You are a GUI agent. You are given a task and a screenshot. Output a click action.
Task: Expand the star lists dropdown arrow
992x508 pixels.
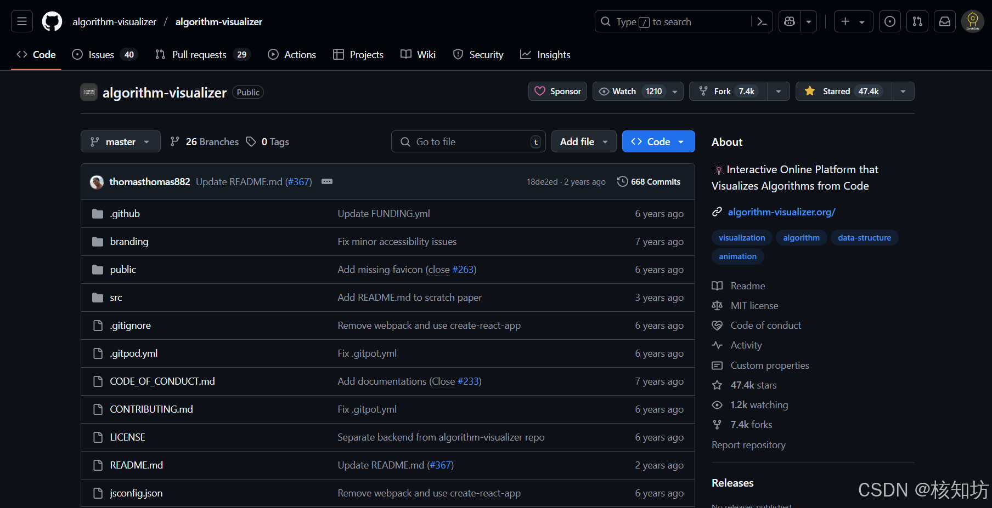tap(903, 91)
